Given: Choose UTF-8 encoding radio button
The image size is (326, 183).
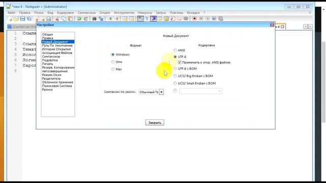Looking at the screenshot, I should (x=175, y=56).
